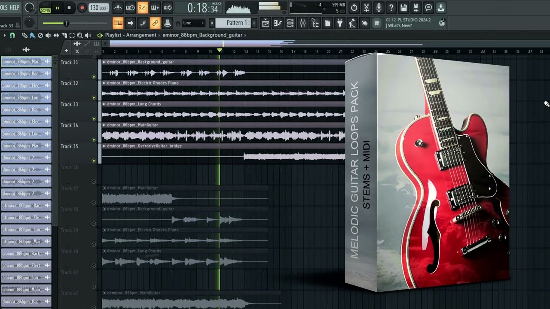The image size is (550, 309).
Task: Toggle typing keyboard to piano icon
Action: click(118, 23)
